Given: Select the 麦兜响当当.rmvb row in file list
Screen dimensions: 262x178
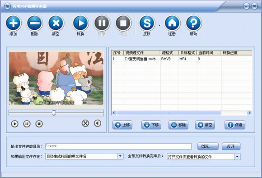Looking at the screenshot, I should pyautogui.click(x=182, y=59).
